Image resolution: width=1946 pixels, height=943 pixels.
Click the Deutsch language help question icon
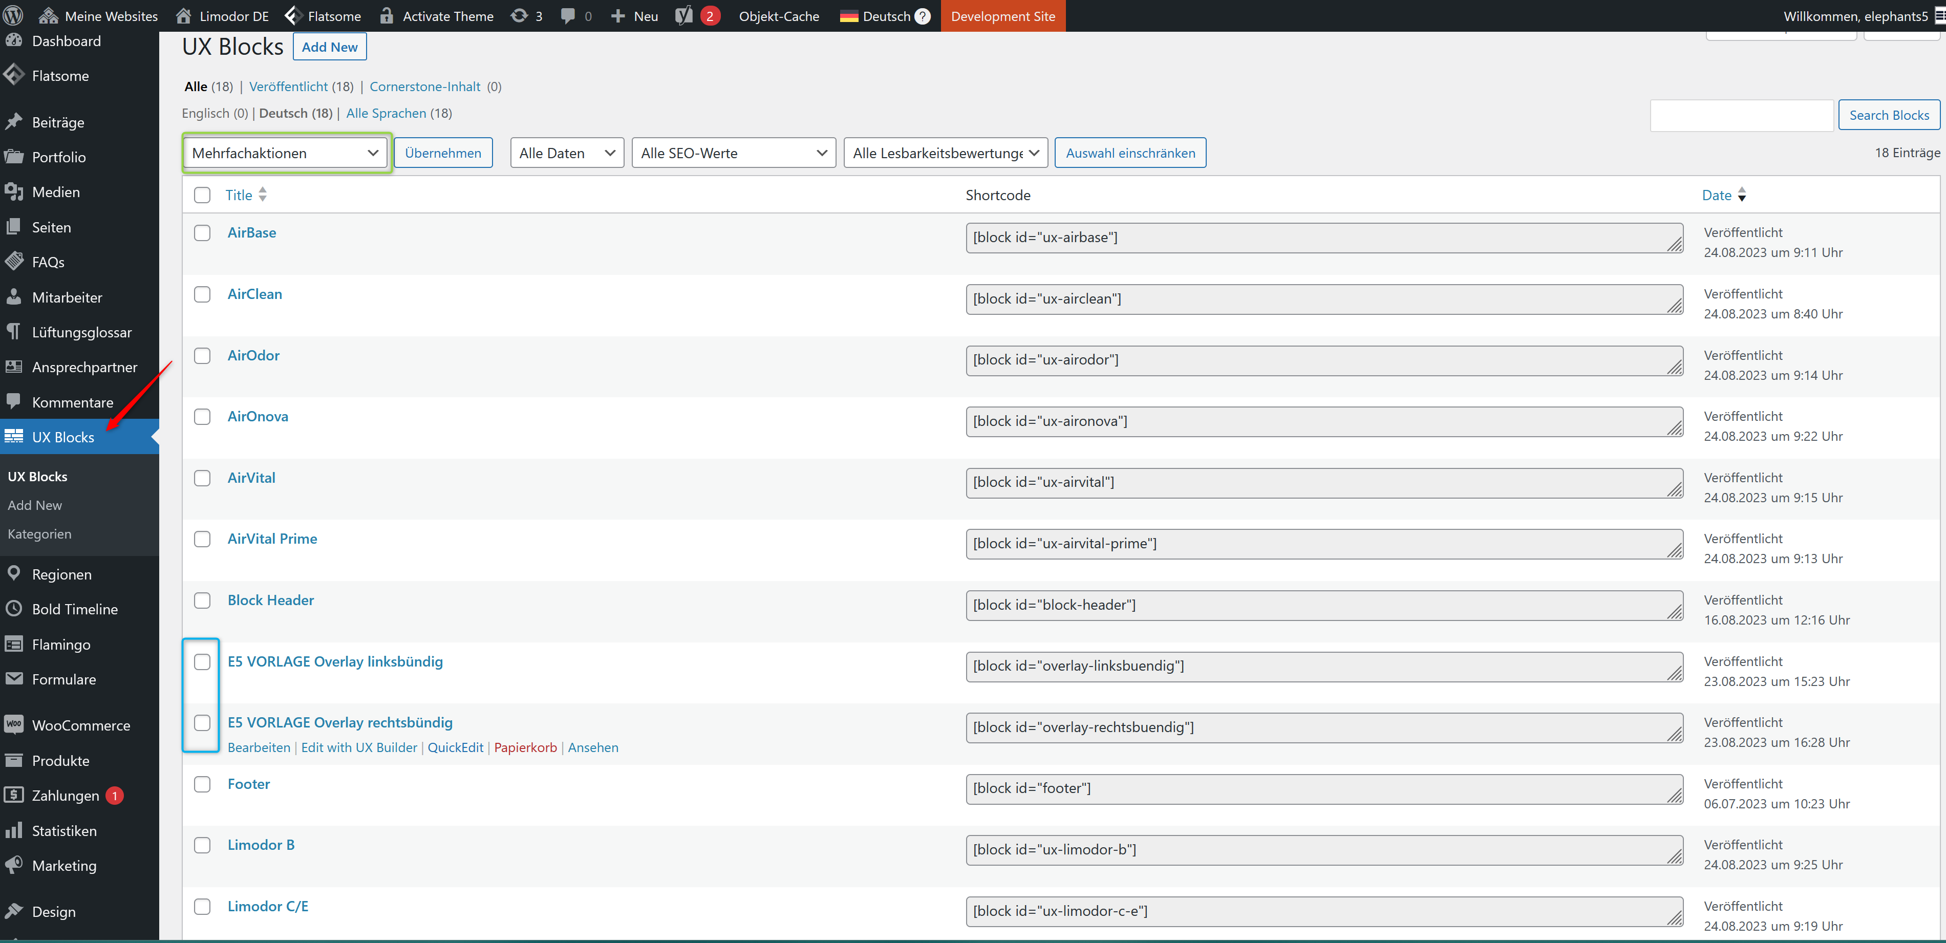tap(923, 16)
